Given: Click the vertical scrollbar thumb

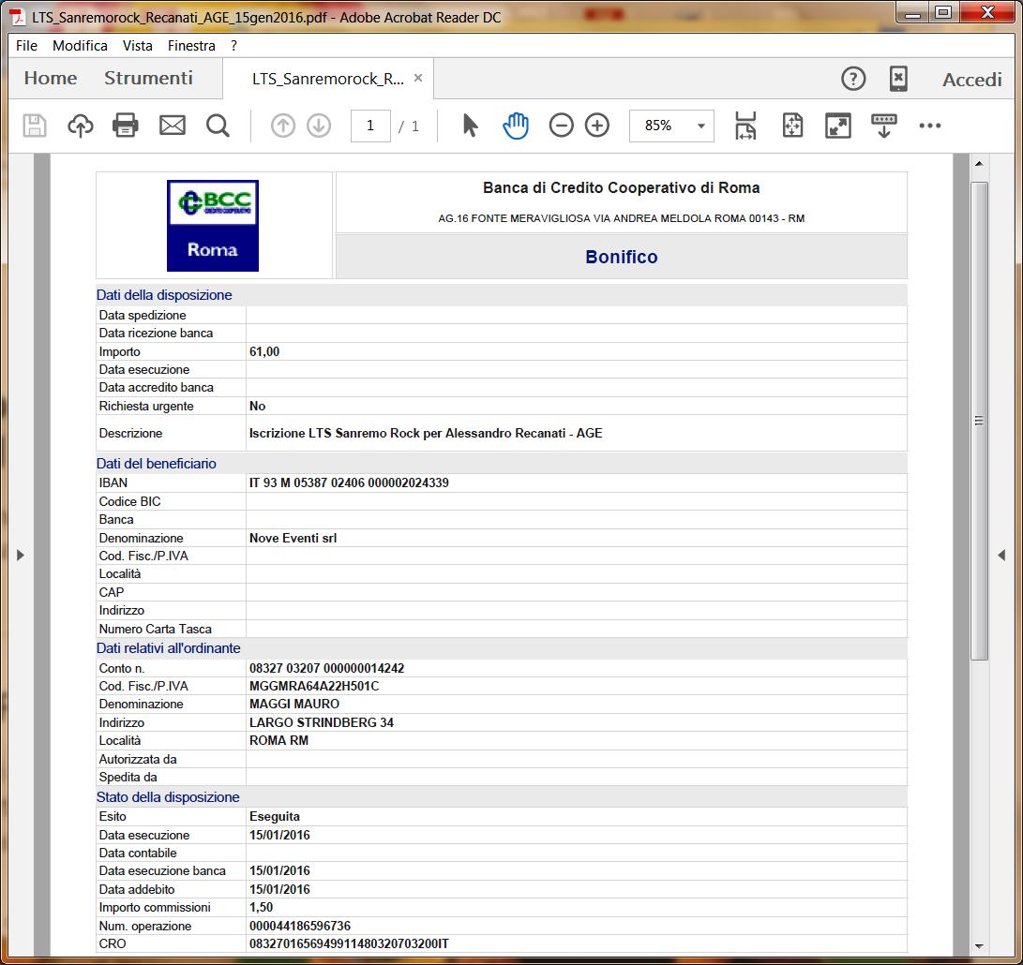Looking at the screenshot, I should click(979, 422).
